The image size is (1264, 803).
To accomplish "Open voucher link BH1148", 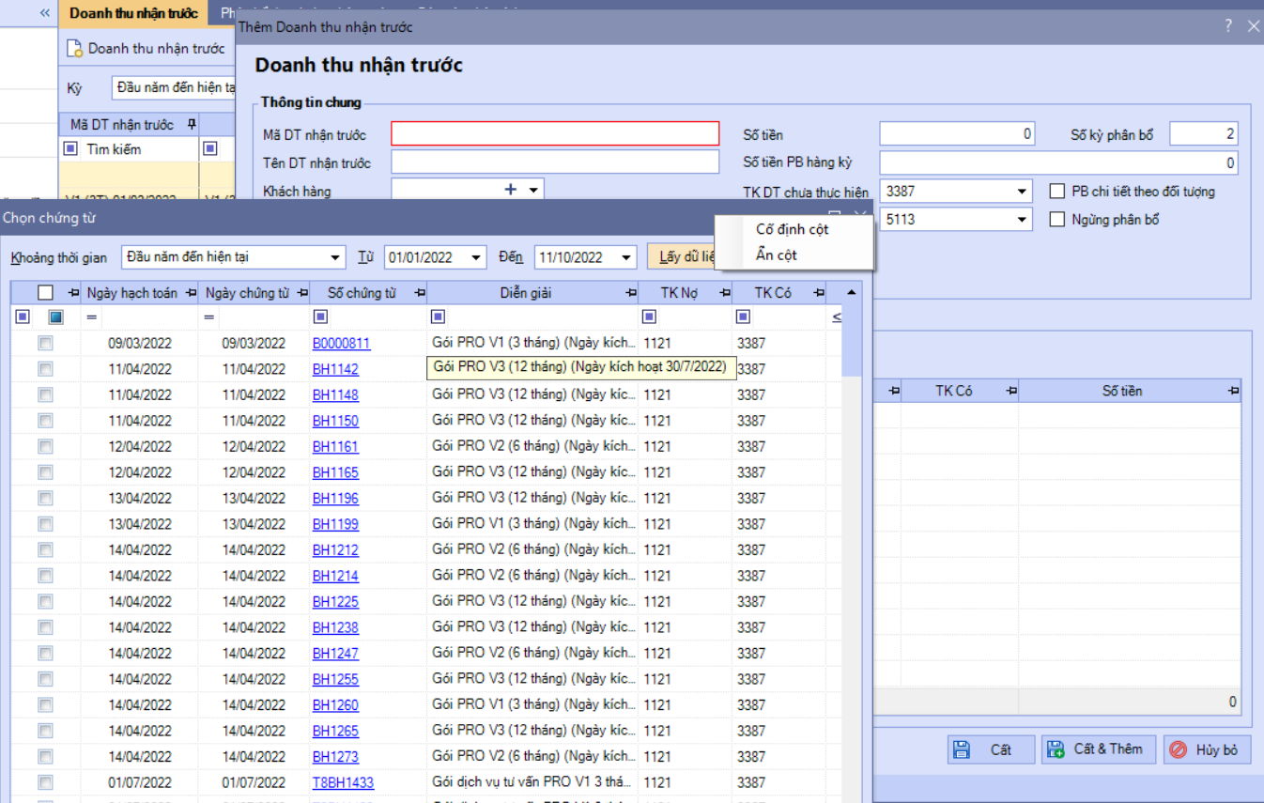I will click(335, 395).
